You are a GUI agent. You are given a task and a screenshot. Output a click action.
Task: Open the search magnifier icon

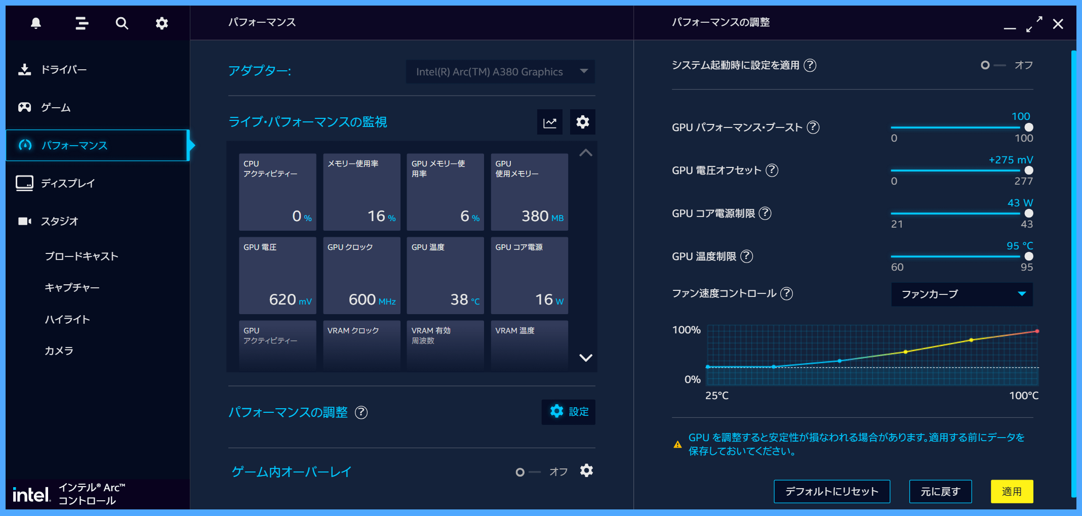click(122, 23)
